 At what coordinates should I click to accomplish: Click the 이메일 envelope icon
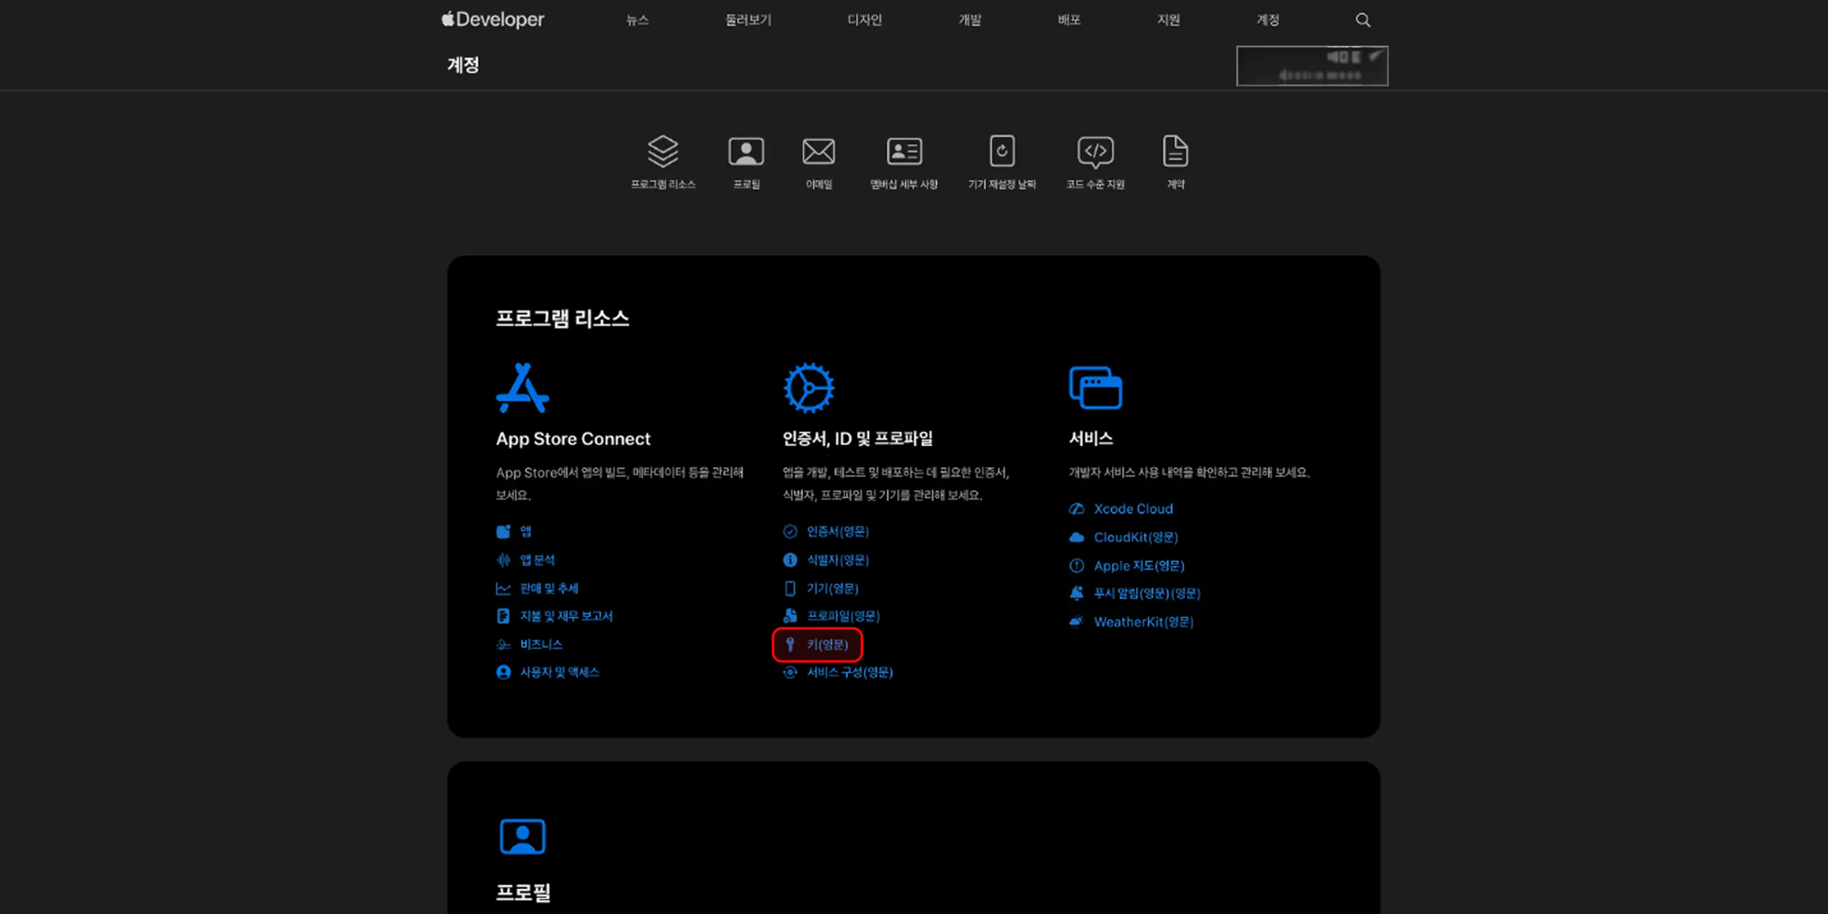click(818, 151)
